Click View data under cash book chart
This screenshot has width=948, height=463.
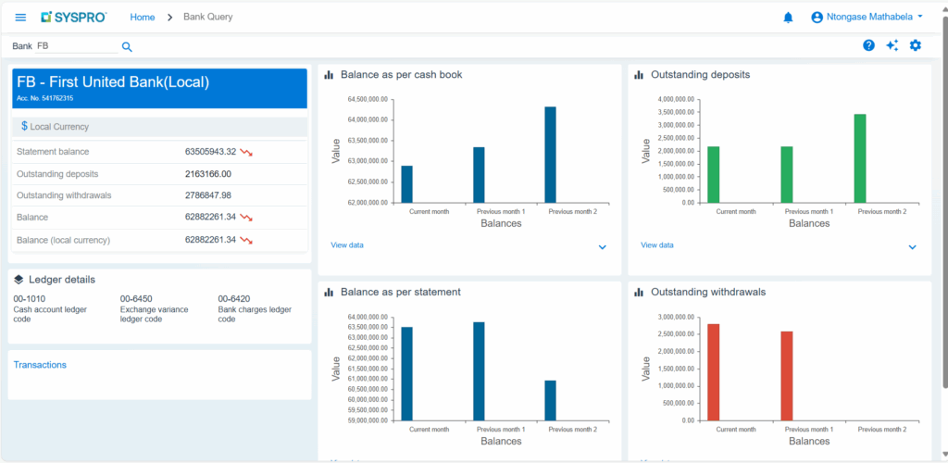pyautogui.click(x=347, y=245)
